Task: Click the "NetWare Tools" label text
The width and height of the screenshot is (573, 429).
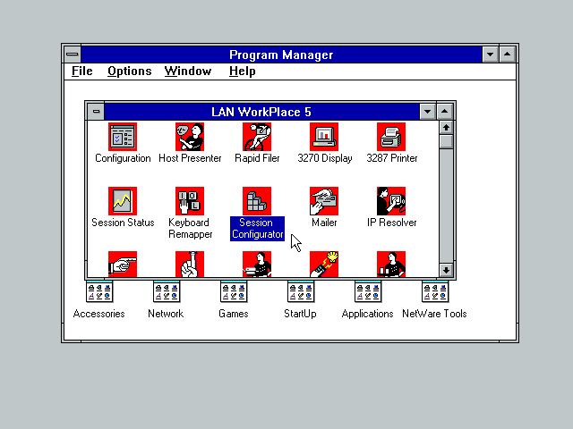Action: click(434, 314)
